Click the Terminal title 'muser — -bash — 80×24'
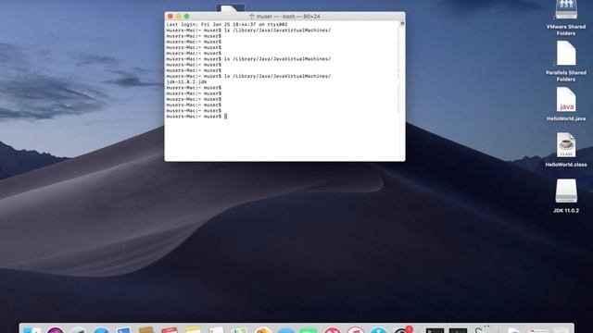 pos(288,17)
